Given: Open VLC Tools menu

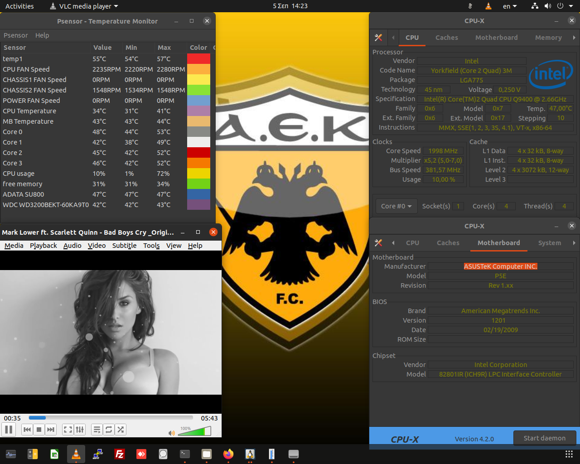Looking at the screenshot, I should (x=151, y=246).
